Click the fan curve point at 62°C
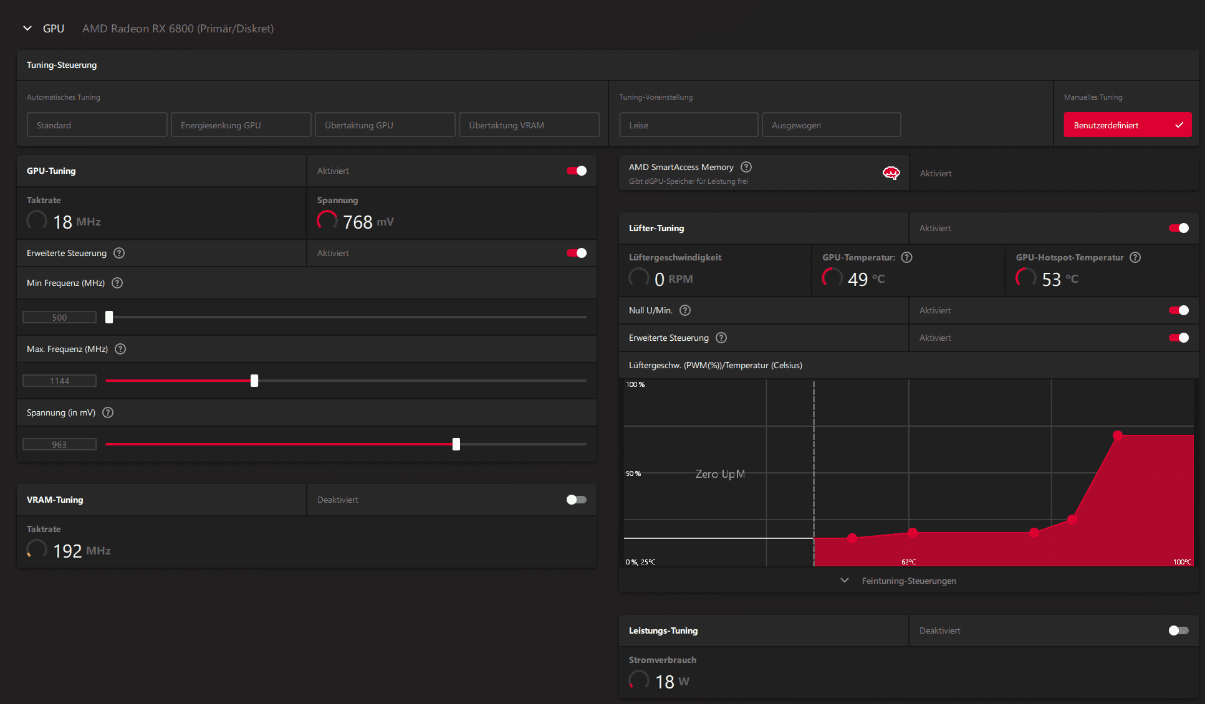The height and width of the screenshot is (704, 1205). pos(913,533)
